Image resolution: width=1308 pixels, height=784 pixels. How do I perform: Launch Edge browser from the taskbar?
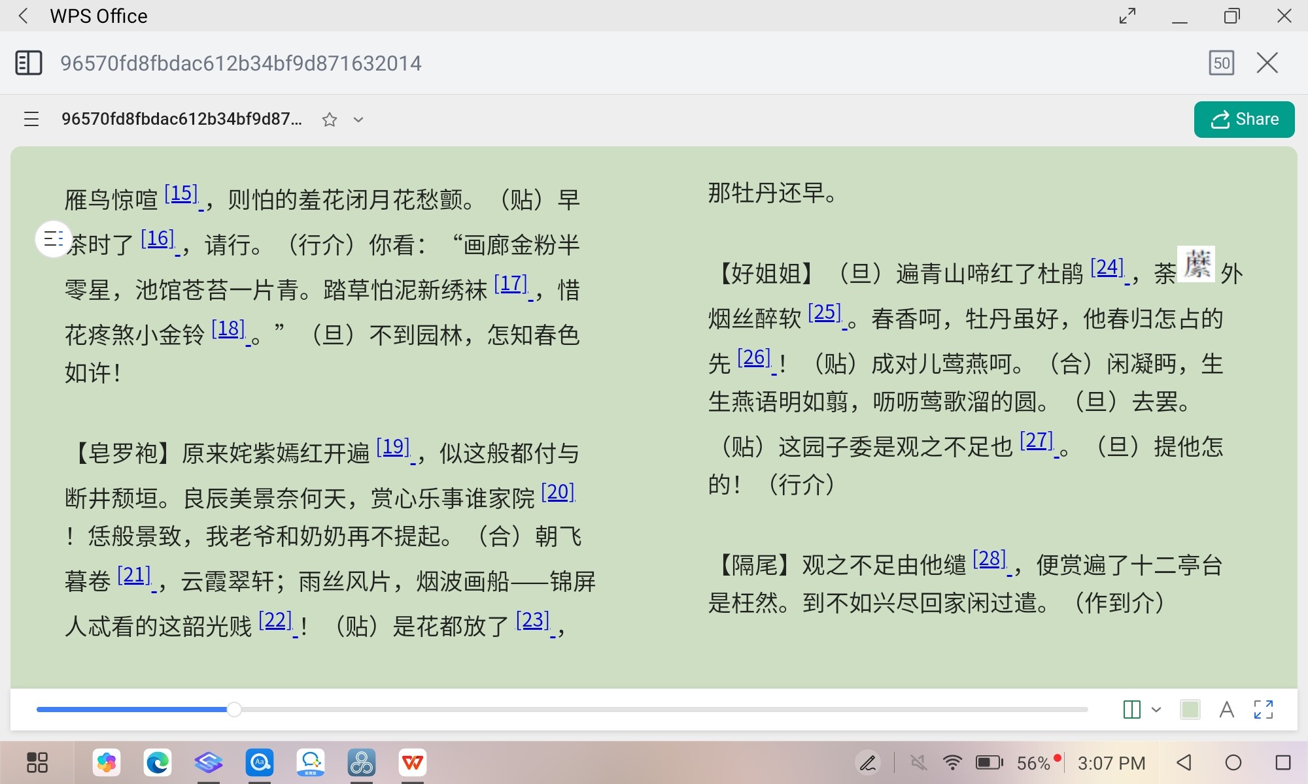coord(158,762)
